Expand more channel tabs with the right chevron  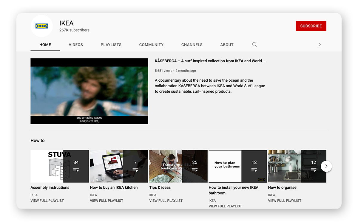pos(319,44)
